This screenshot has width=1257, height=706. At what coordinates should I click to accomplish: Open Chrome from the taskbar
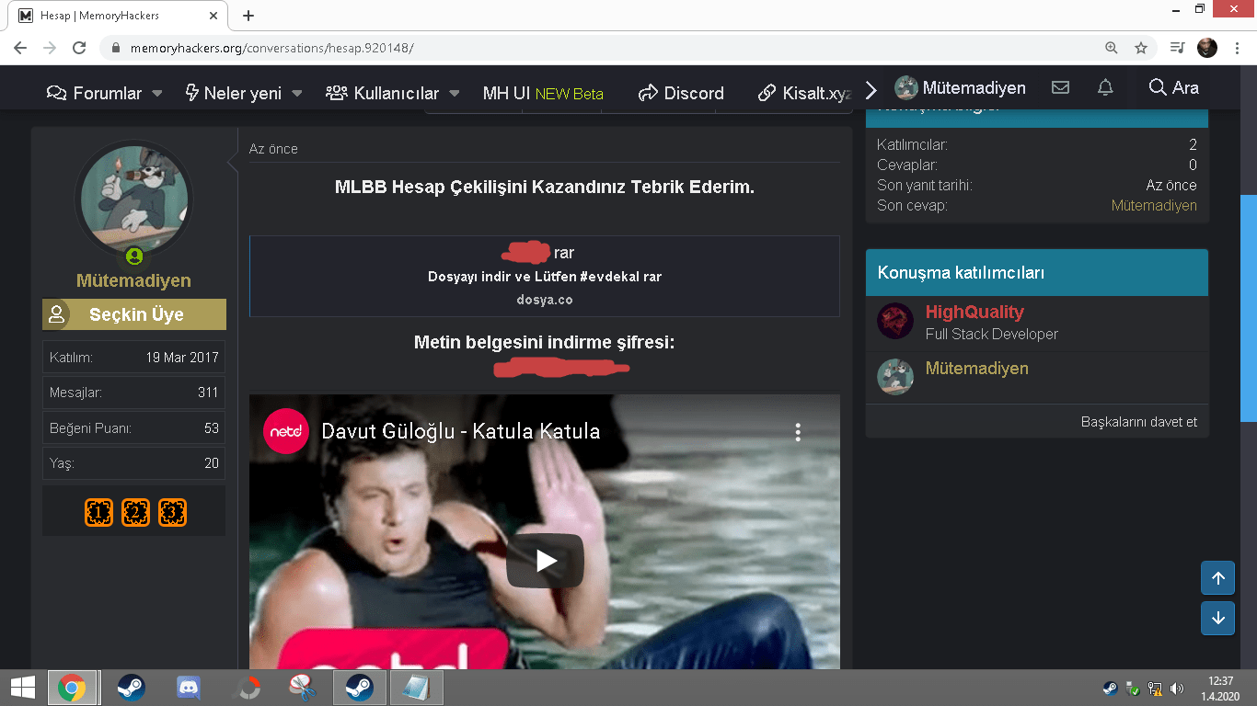click(x=72, y=688)
